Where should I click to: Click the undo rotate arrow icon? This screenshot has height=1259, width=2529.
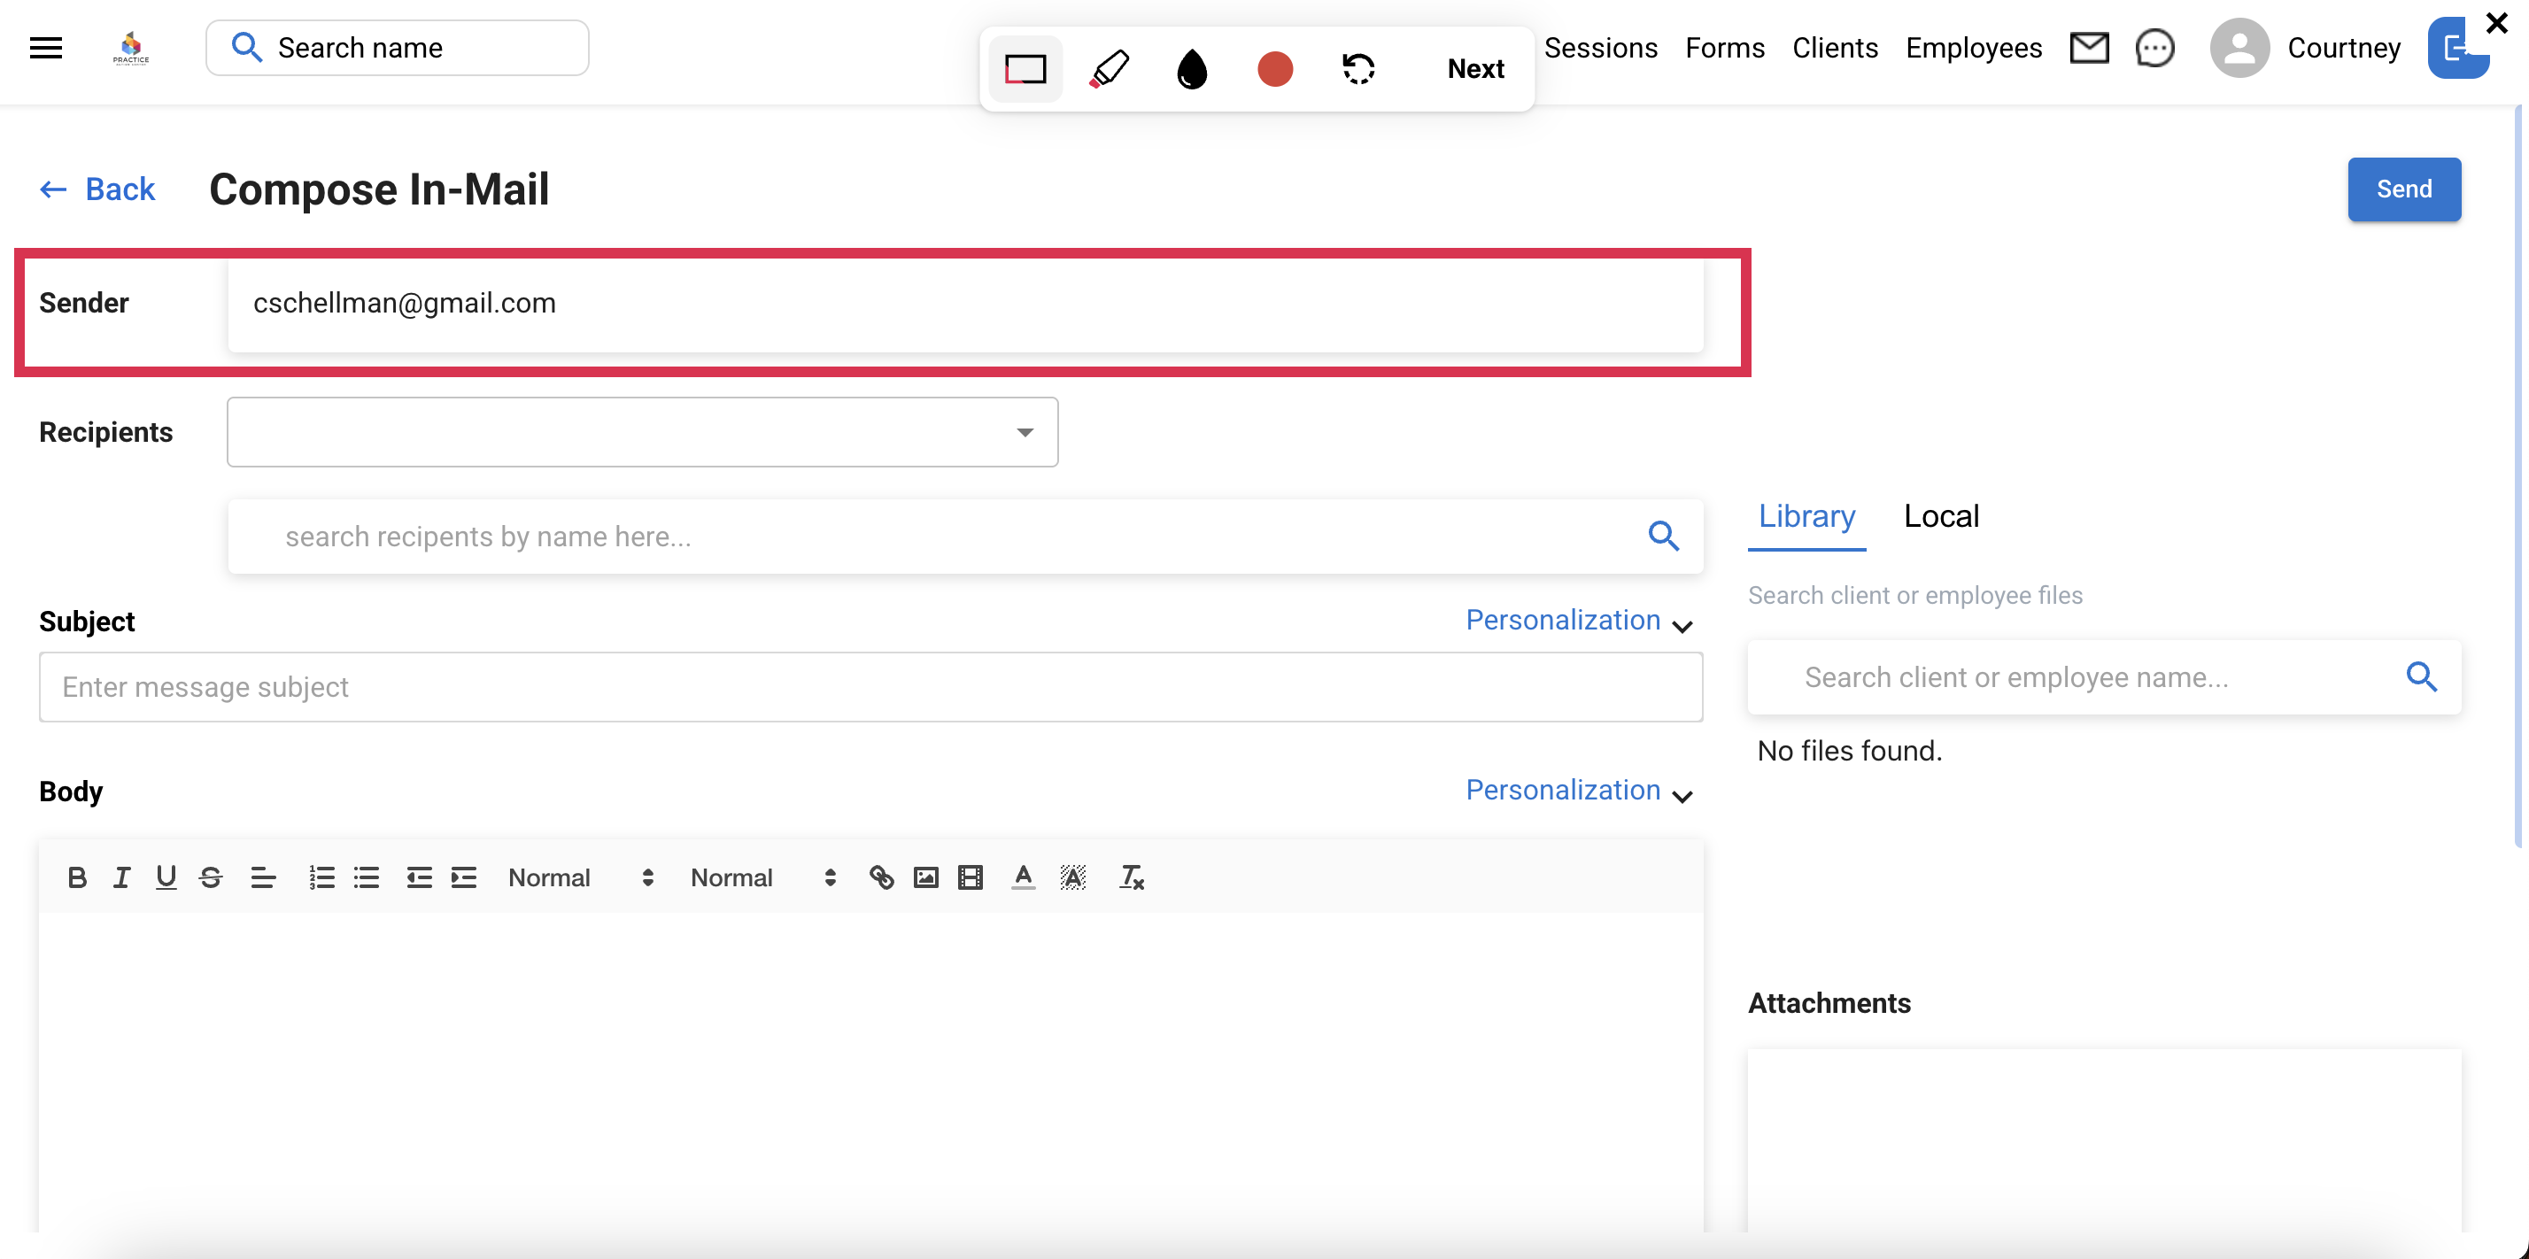1358,69
